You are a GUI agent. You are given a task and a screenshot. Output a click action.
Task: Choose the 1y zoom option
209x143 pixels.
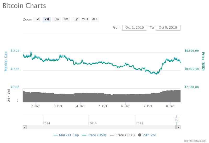click(76, 19)
